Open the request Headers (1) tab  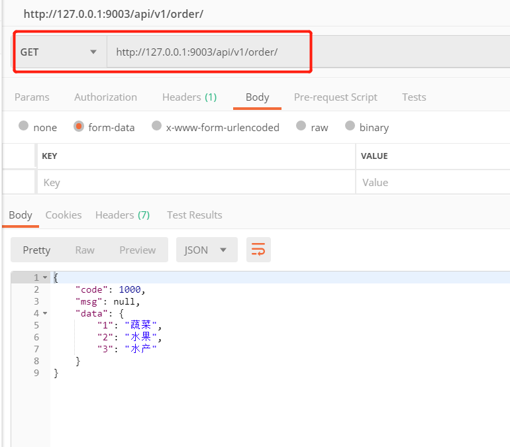coord(189,97)
